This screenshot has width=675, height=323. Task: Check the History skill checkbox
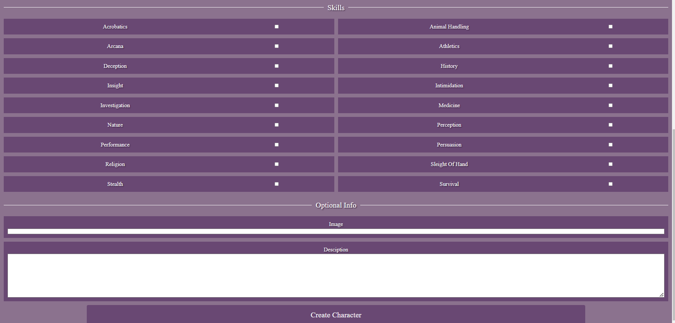coord(610,66)
